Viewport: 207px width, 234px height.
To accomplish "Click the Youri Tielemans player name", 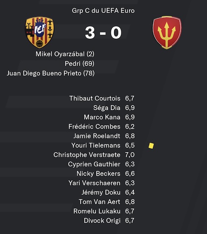I will (x=96, y=145).
